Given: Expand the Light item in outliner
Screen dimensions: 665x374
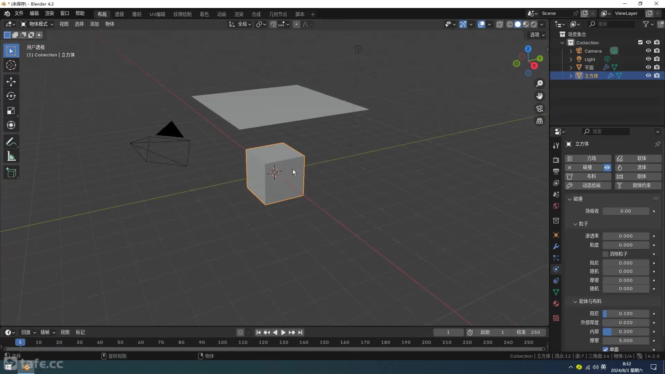Looking at the screenshot, I should (571, 59).
